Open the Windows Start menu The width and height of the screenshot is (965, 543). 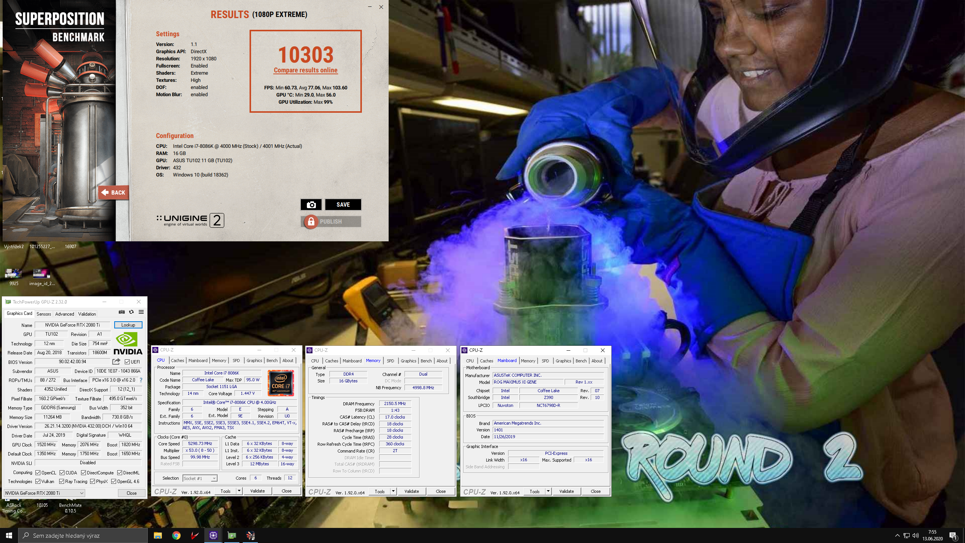[x=9, y=535]
